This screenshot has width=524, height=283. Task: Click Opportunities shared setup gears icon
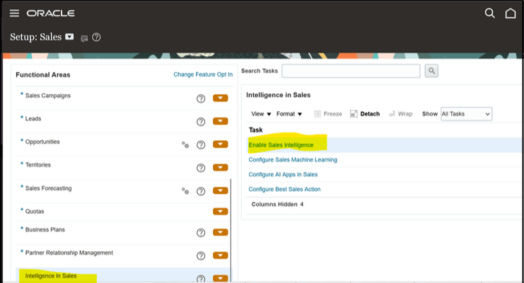pyautogui.click(x=185, y=144)
